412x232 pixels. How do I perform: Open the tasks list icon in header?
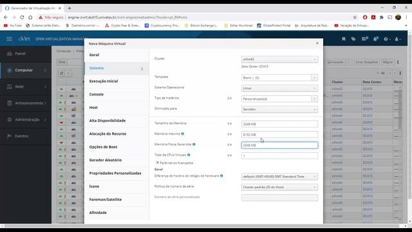pos(364,39)
